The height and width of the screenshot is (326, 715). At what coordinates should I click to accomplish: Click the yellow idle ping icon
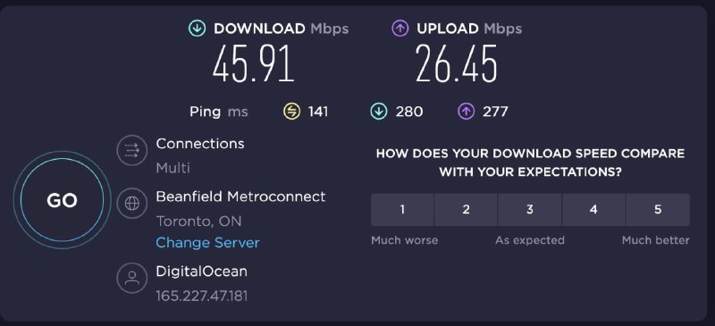coord(292,112)
